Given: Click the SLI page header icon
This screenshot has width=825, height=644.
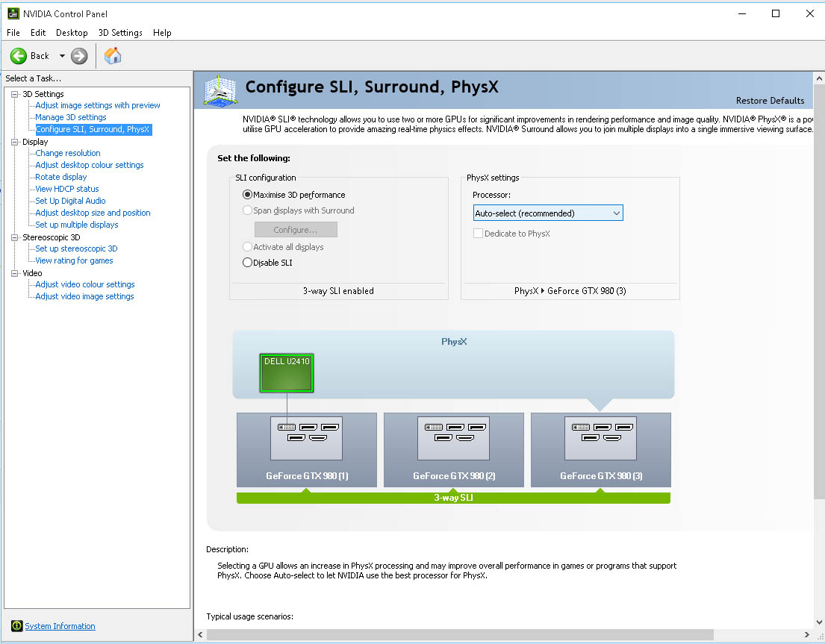Looking at the screenshot, I should [x=220, y=90].
